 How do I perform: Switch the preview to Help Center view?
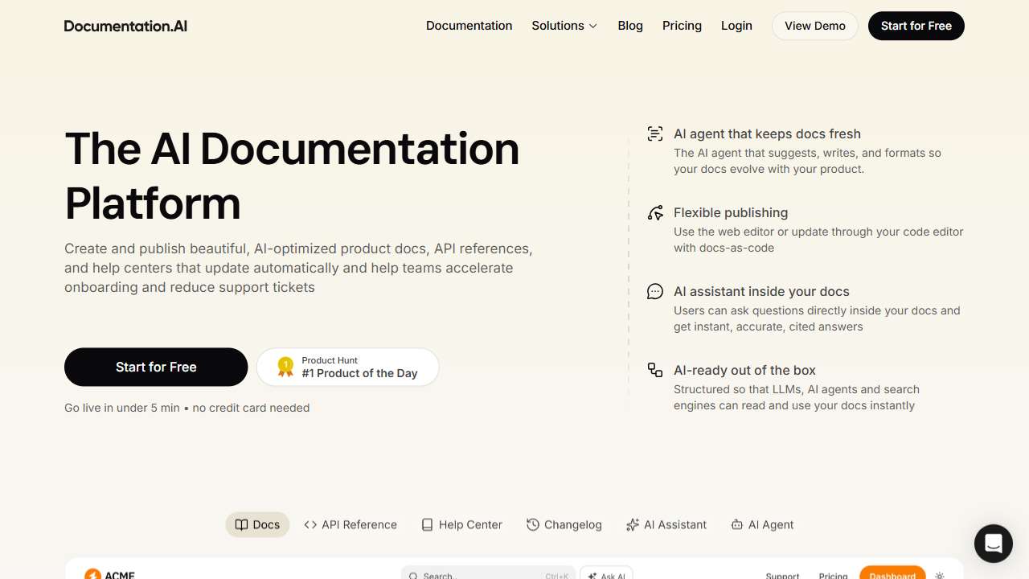point(461,524)
